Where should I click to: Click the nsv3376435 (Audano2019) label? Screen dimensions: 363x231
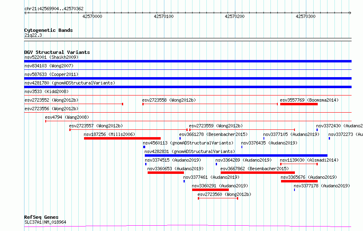(269, 143)
